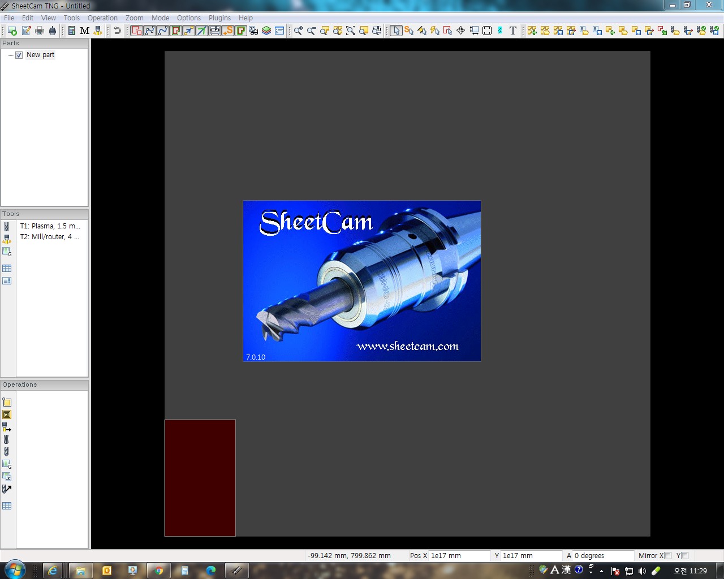
Task: Toggle the New part checkbox
Action: pos(19,55)
